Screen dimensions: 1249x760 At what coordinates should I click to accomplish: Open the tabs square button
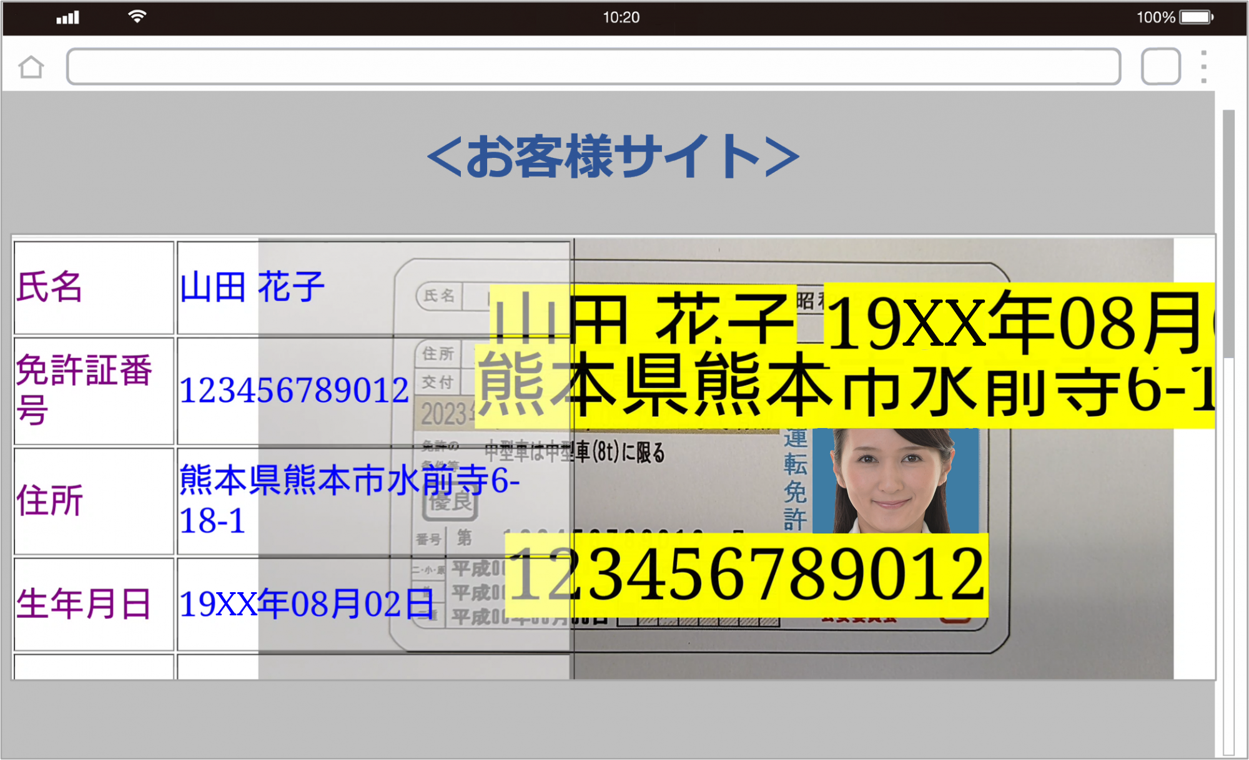[x=1160, y=66]
